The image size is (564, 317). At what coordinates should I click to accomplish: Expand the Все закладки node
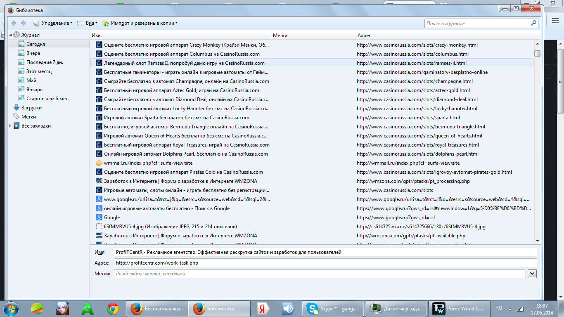tap(10, 126)
